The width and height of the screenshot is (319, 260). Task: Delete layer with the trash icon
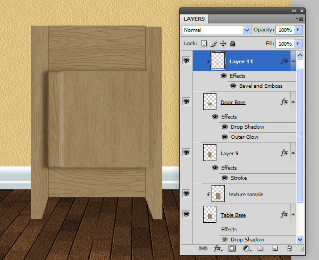click(289, 248)
